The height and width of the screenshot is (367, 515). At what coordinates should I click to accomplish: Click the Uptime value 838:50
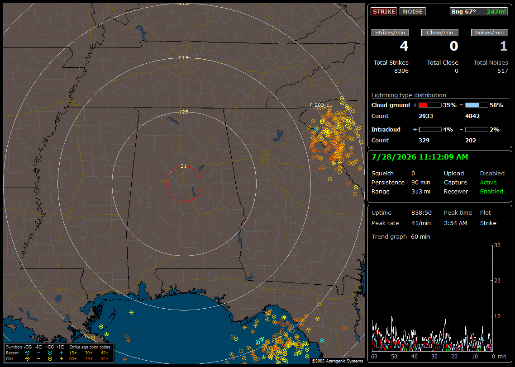(x=421, y=213)
